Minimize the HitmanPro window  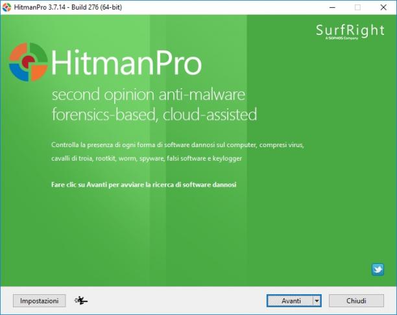[332, 7]
